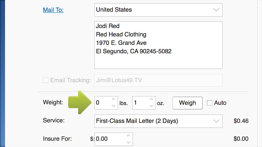The height and width of the screenshot is (147, 262).
Task: Toggle the Email Tracking checkbox
Action: tap(46, 80)
